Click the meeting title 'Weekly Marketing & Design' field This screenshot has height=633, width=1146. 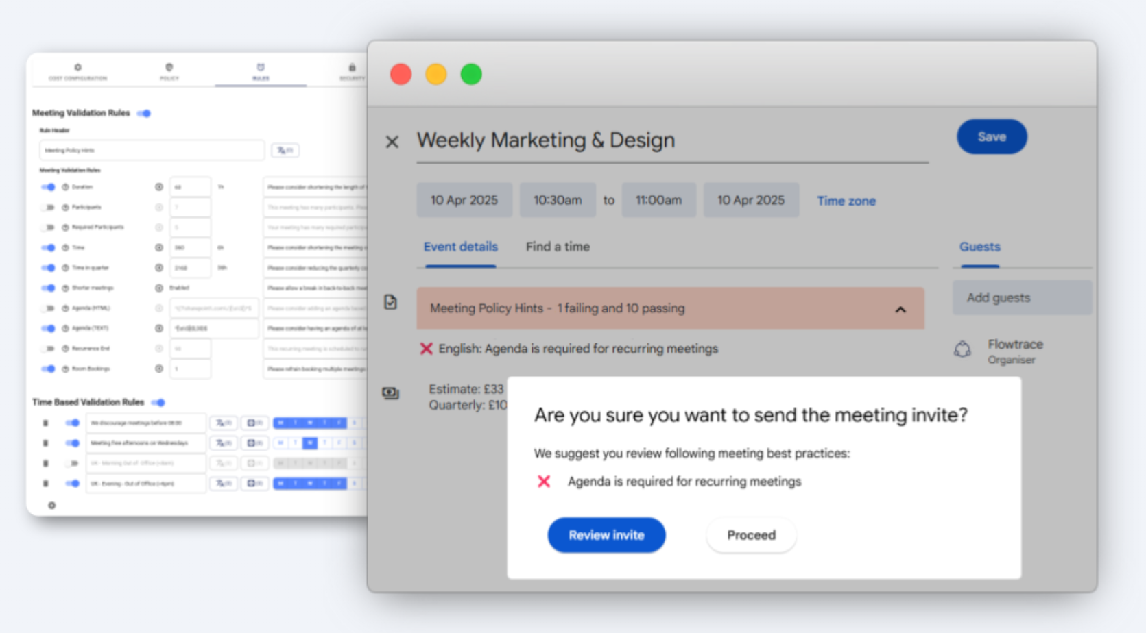point(672,141)
